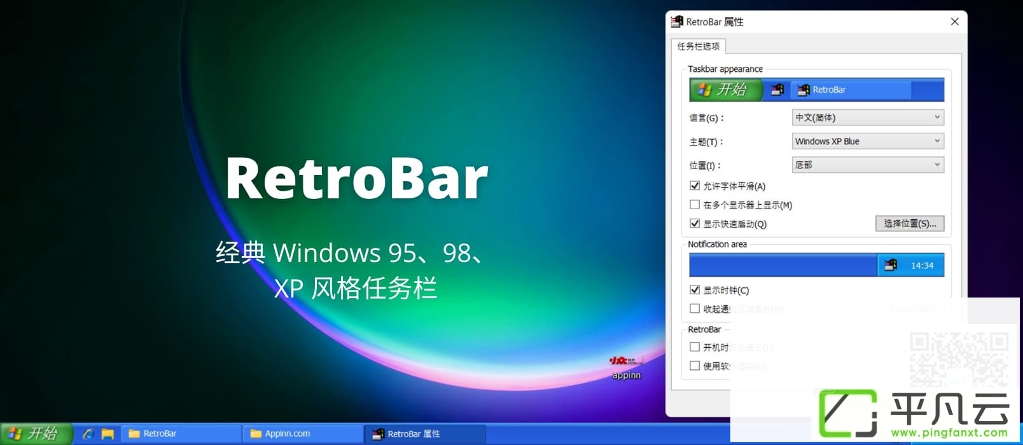Toggle 允许字体平滑 checkbox
Viewport: 1023px width, 445px height.
point(695,186)
